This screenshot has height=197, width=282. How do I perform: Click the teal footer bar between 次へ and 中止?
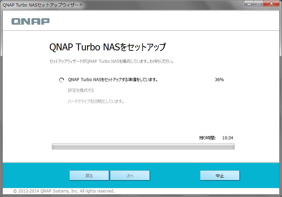click(x=175, y=176)
